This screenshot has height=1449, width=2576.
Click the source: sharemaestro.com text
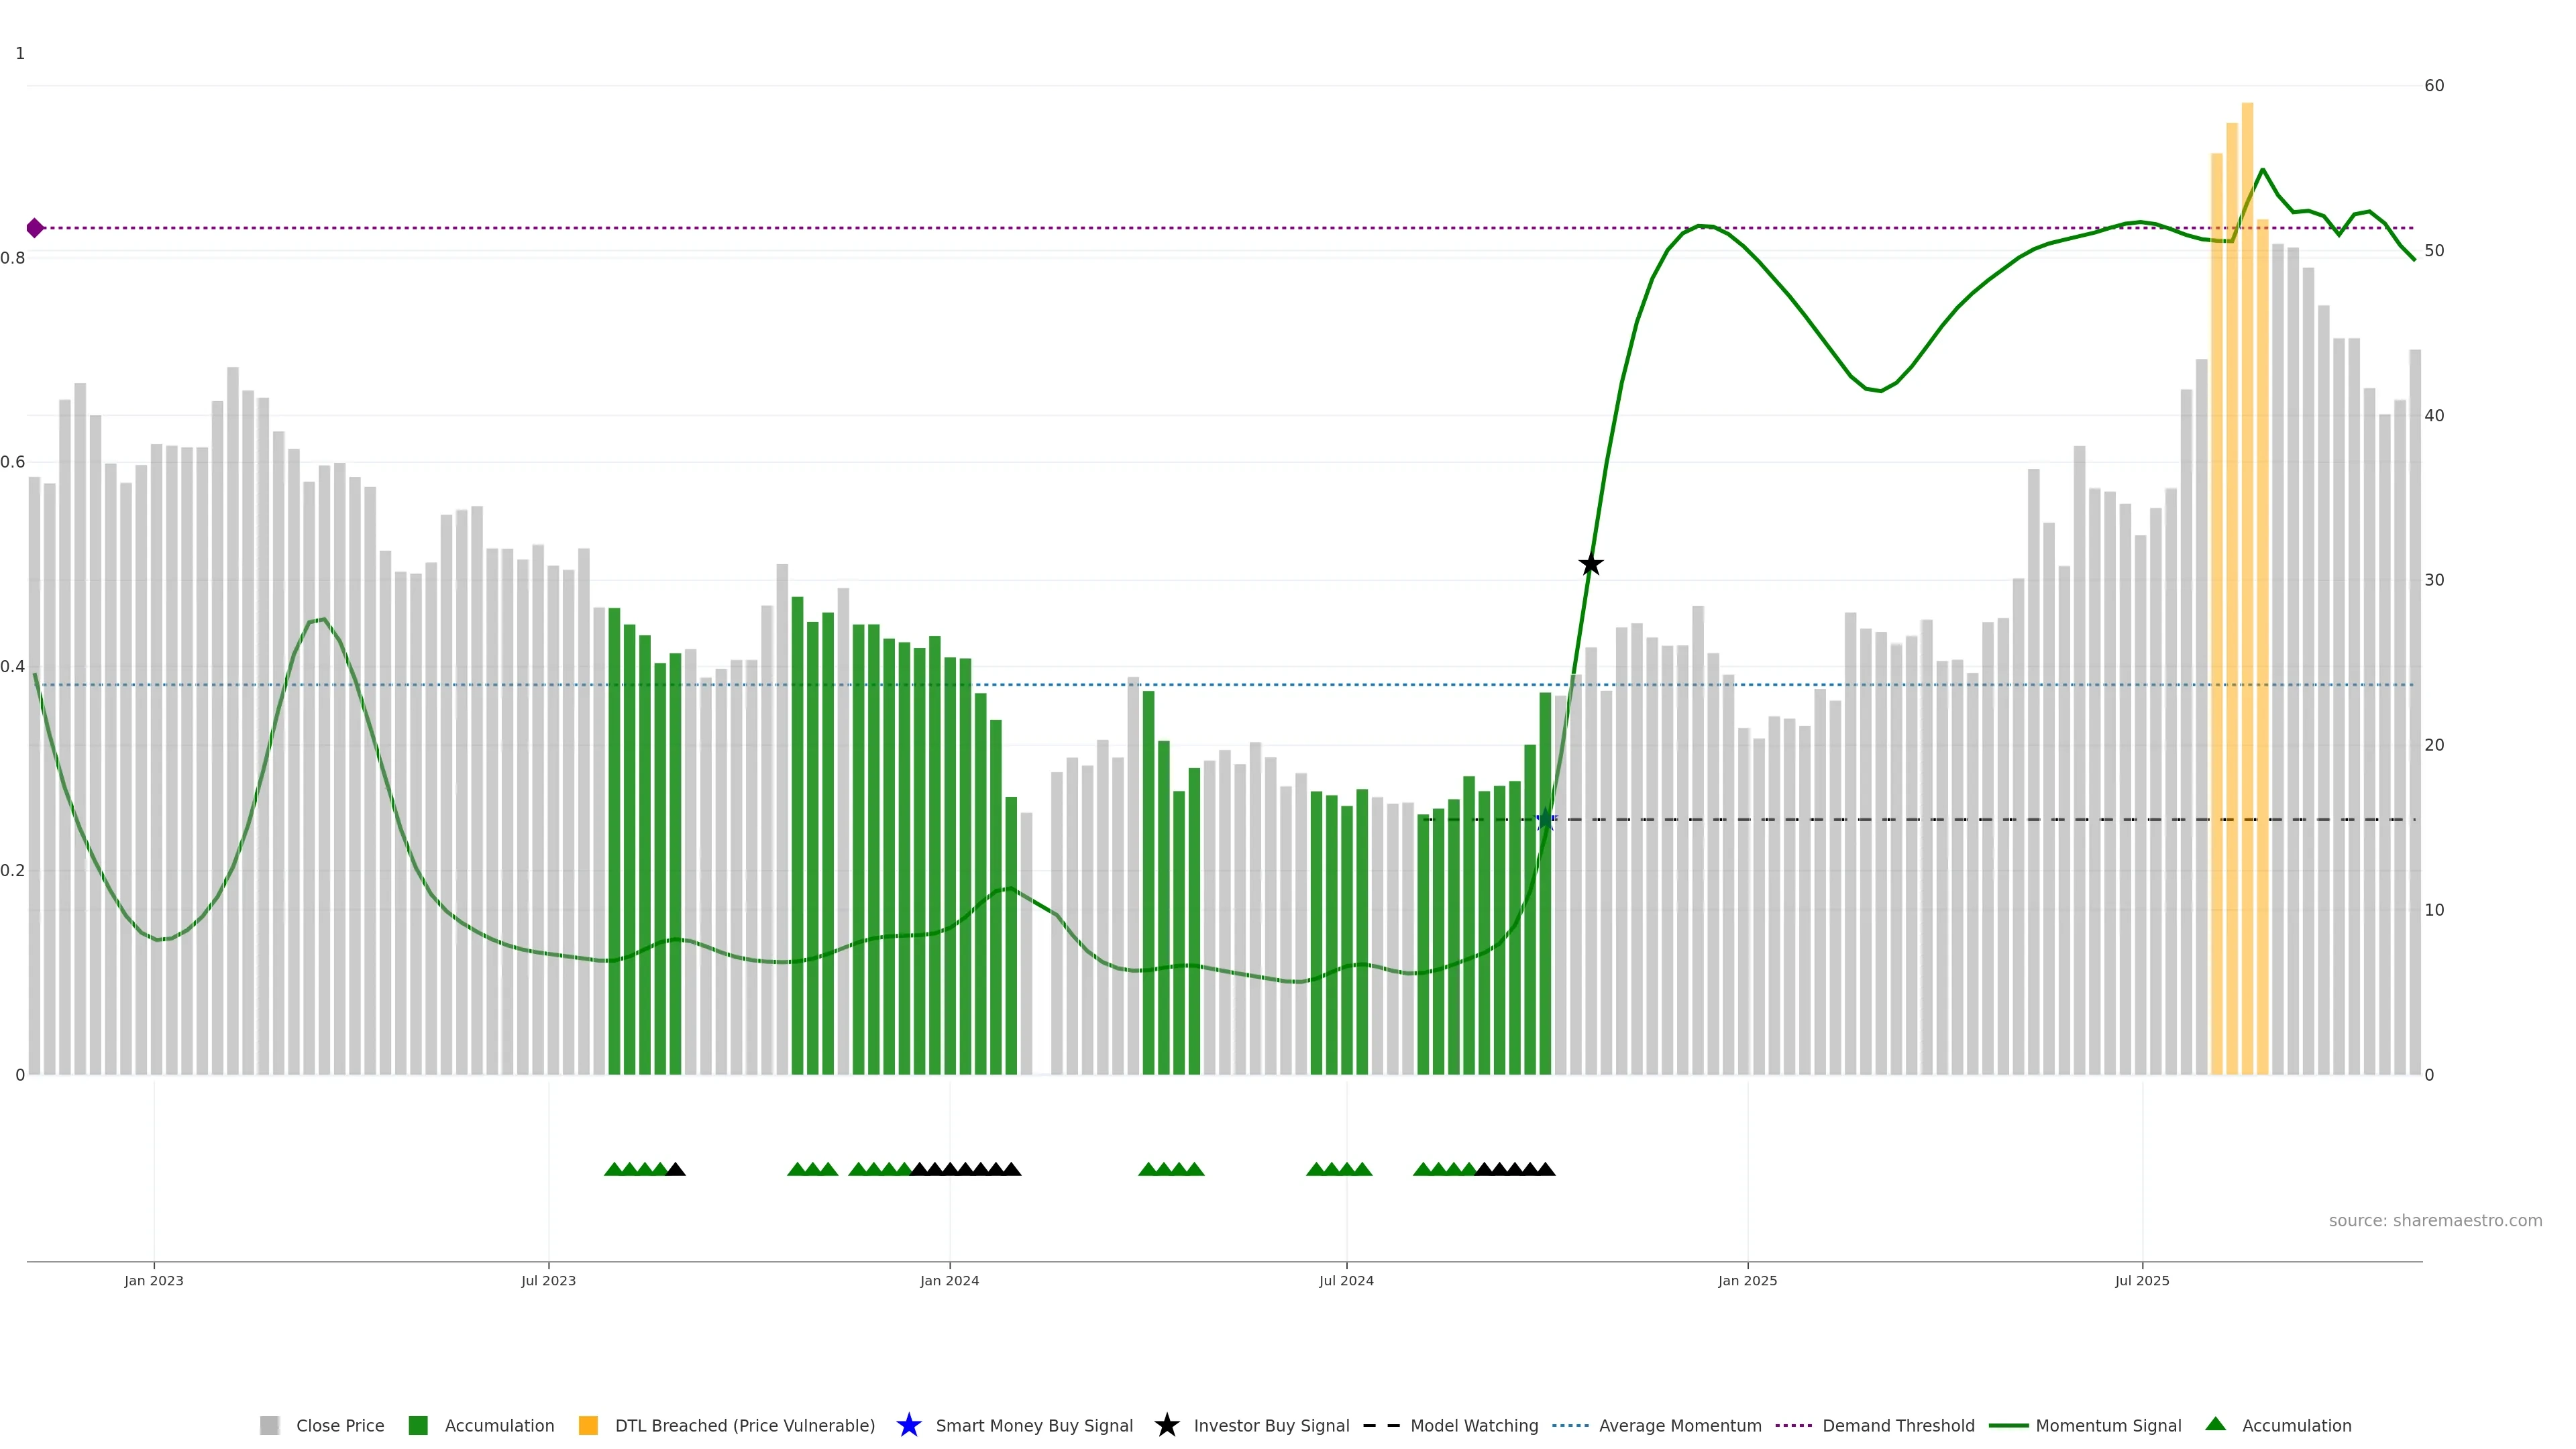(2435, 1221)
